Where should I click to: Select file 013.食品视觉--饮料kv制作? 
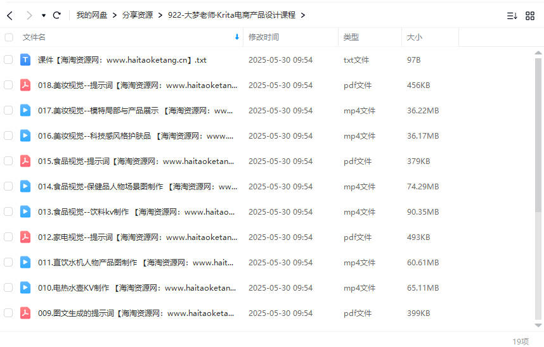click(x=136, y=211)
